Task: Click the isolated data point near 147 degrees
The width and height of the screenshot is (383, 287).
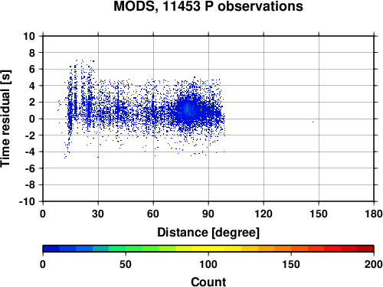Action: point(313,122)
